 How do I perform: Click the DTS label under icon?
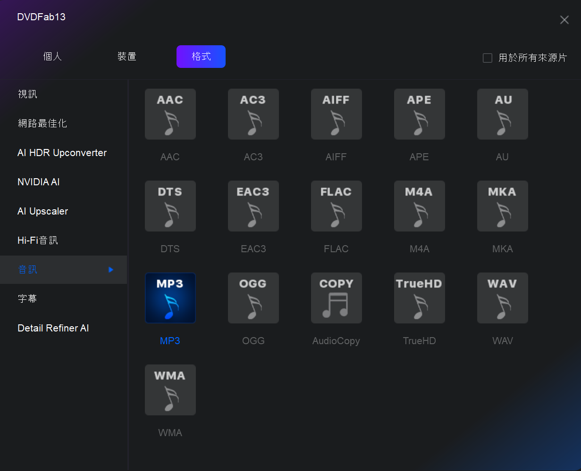(x=170, y=249)
